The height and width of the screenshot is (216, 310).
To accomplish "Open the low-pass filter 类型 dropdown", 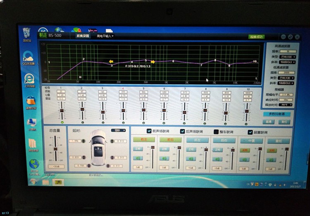I will click(286, 78).
